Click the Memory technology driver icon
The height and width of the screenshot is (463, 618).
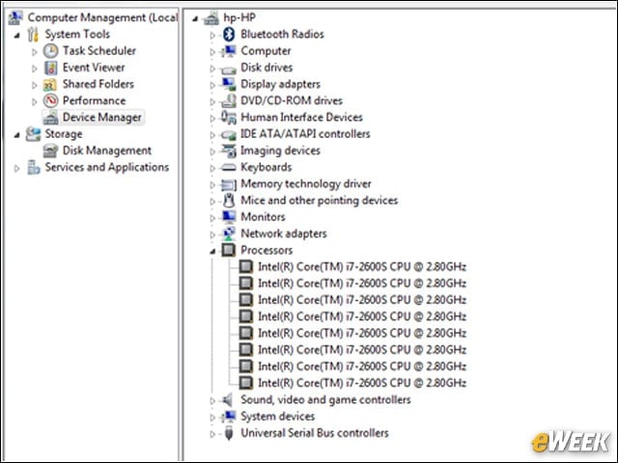229,184
